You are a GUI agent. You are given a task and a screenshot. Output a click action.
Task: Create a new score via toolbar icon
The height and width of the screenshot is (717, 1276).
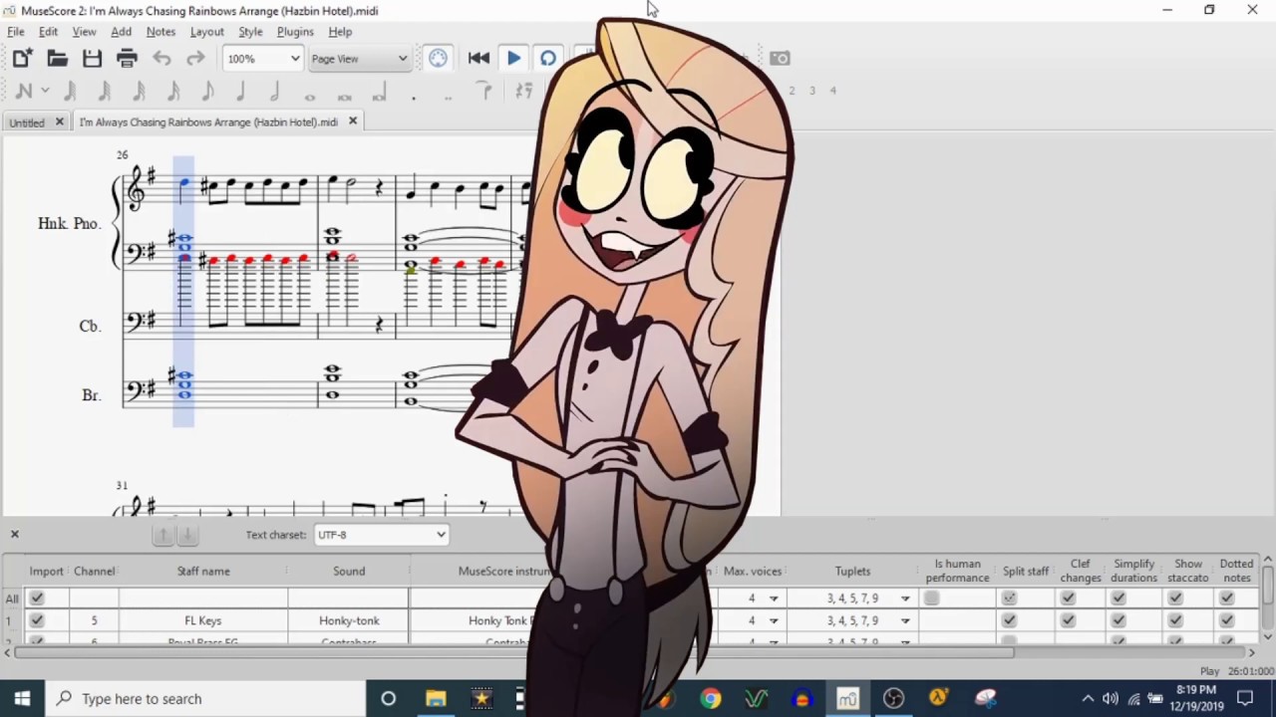point(22,59)
